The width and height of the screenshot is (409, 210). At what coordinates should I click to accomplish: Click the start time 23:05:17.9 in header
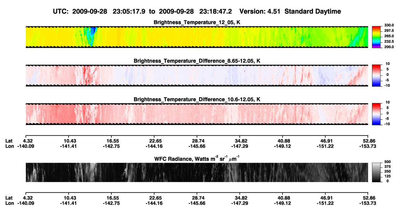click(x=130, y=11)
